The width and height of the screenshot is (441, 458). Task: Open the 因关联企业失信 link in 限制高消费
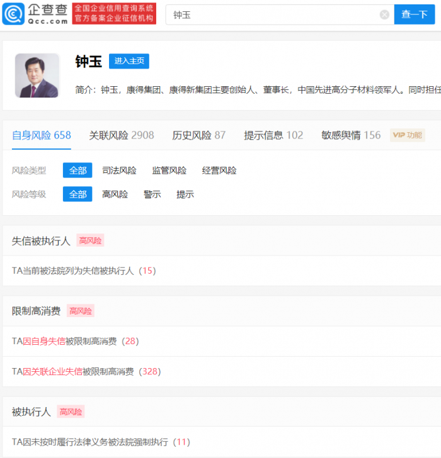pyautogui.click(x=53, y=372)
